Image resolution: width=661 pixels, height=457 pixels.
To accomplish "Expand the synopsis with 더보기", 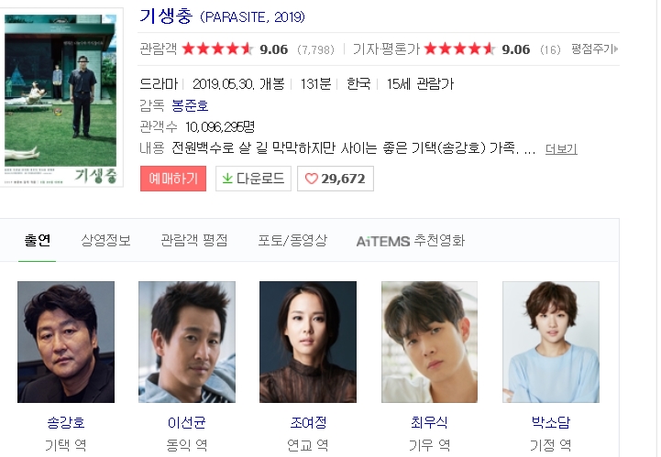I will (561, 148).
